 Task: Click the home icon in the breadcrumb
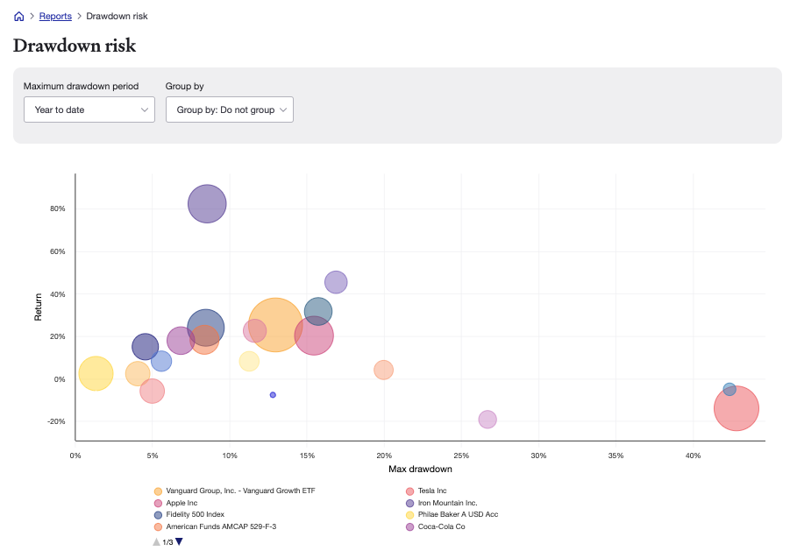click(18, 16)
